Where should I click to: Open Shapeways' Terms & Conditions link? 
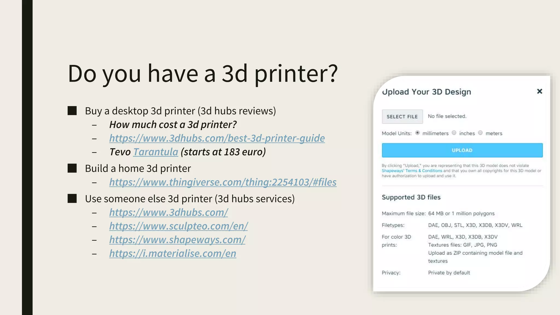[412, 171]
